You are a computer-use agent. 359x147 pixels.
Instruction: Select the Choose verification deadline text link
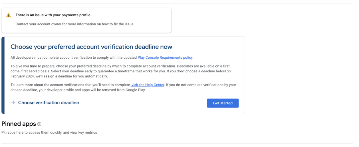click(x=49, y=103)
